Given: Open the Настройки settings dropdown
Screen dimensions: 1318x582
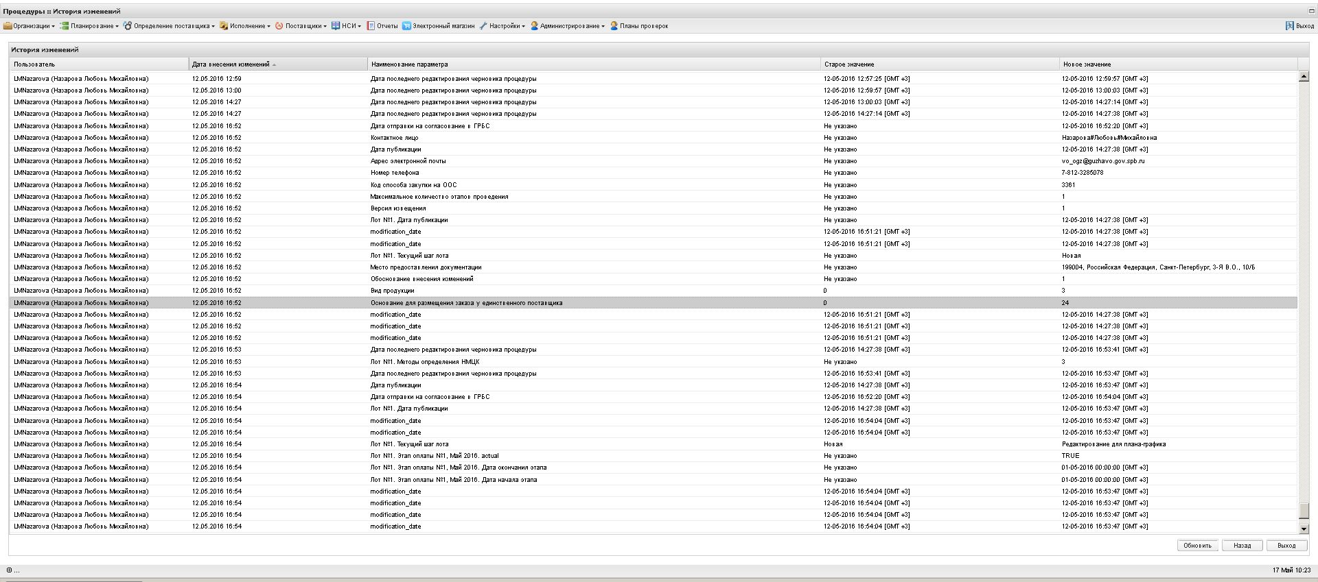Looking at the screenshot, I should tap(502, 26).
